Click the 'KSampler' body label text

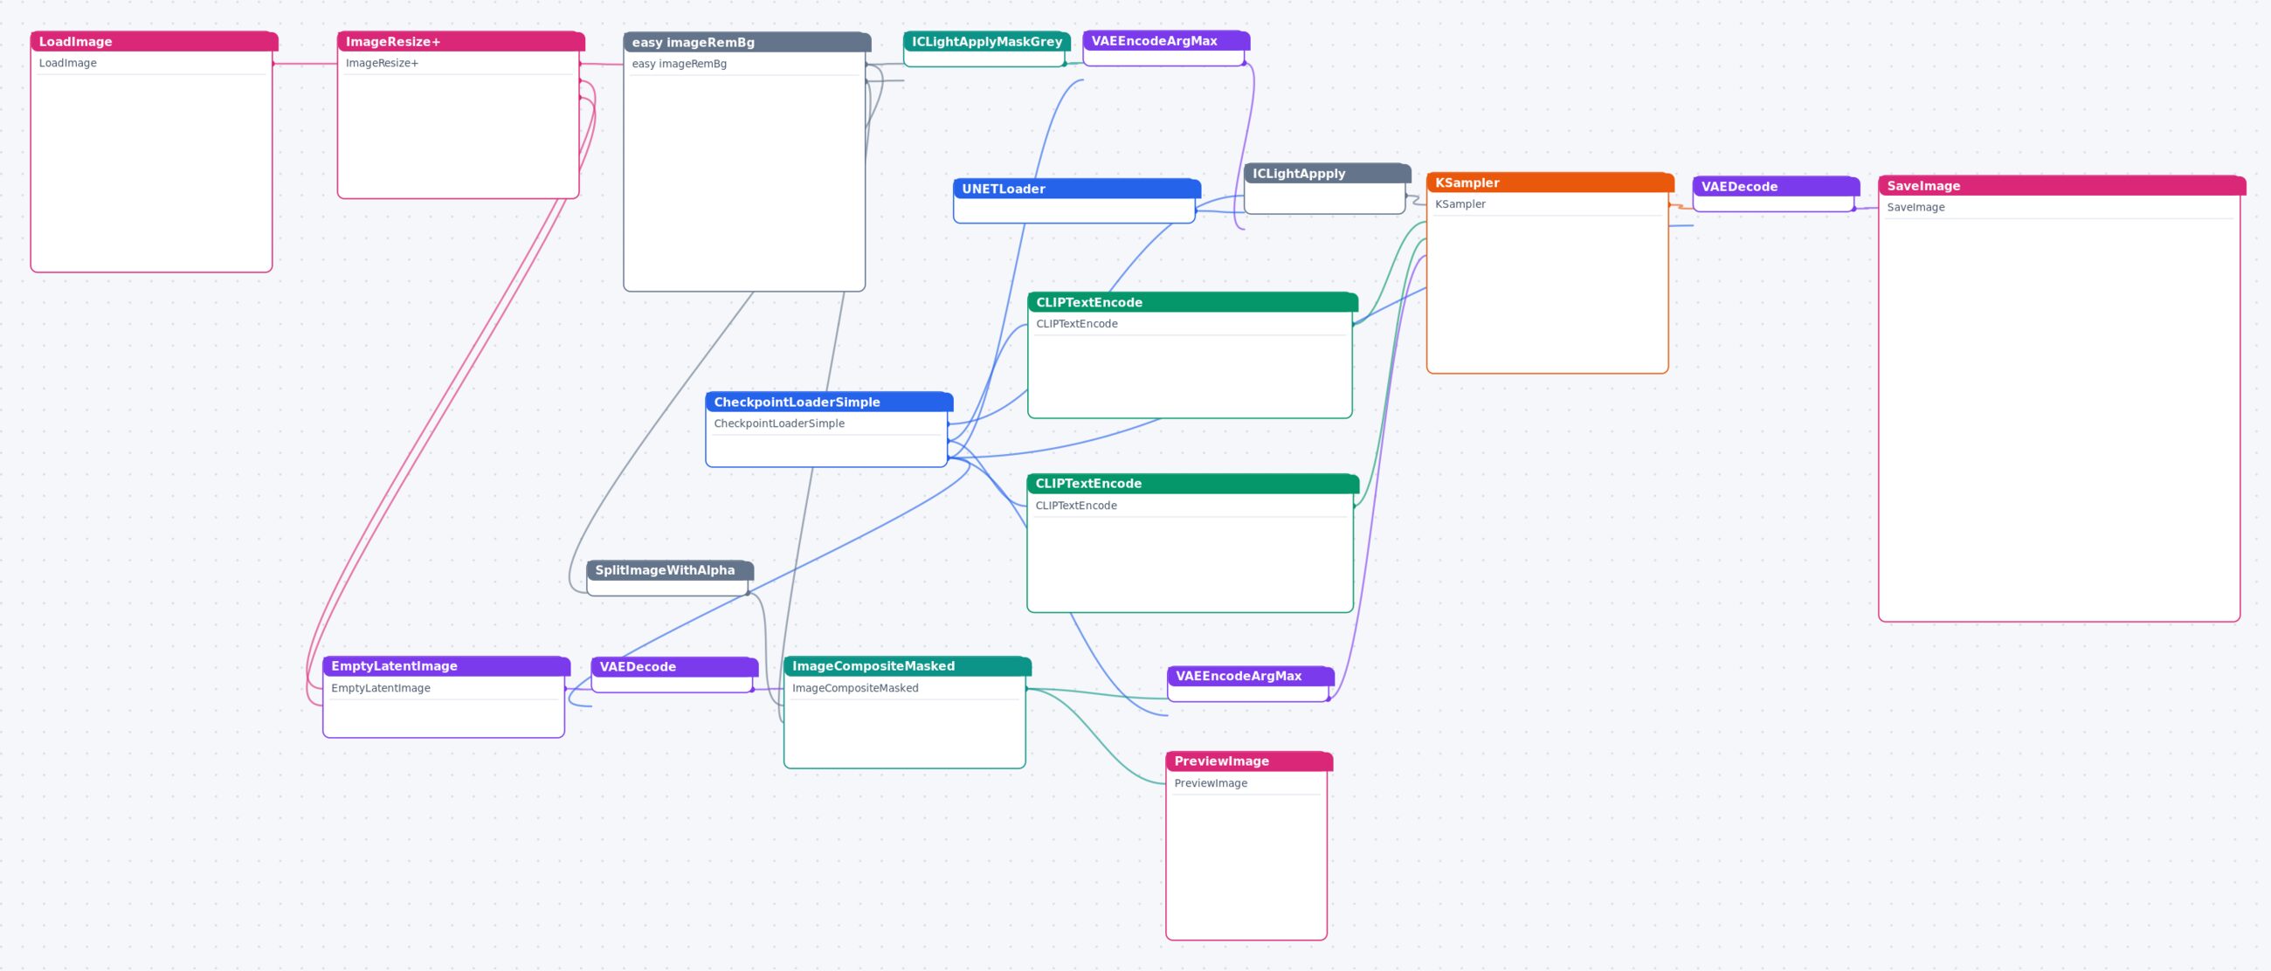(1460, 204)
